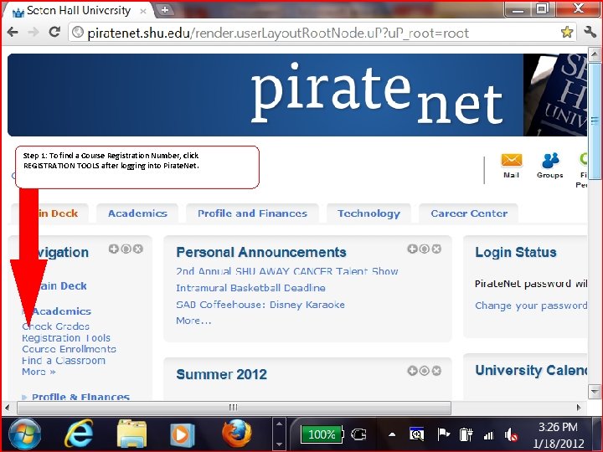Screen dimensions: 603x452
Task: Open Find a Classroom link
Action: coord(64,361)
